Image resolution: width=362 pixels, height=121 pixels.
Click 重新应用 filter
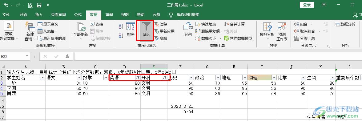click(x=164, y=31)
